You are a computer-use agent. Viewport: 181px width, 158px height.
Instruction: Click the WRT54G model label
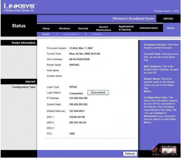(x=168, y=19)
